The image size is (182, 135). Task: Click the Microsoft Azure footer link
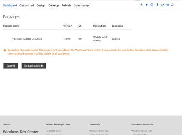click(x=53, y=131)
